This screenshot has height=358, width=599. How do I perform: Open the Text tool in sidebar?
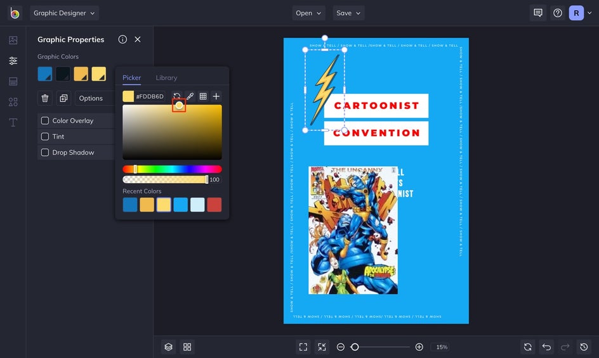tap(13, 122)
